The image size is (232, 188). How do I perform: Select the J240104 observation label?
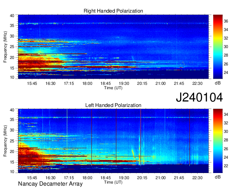199,97
